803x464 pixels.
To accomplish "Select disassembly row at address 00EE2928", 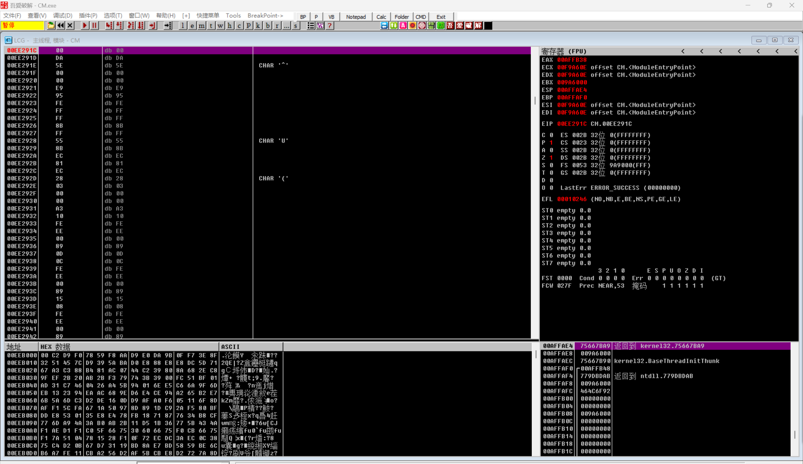I will point(268,141).
